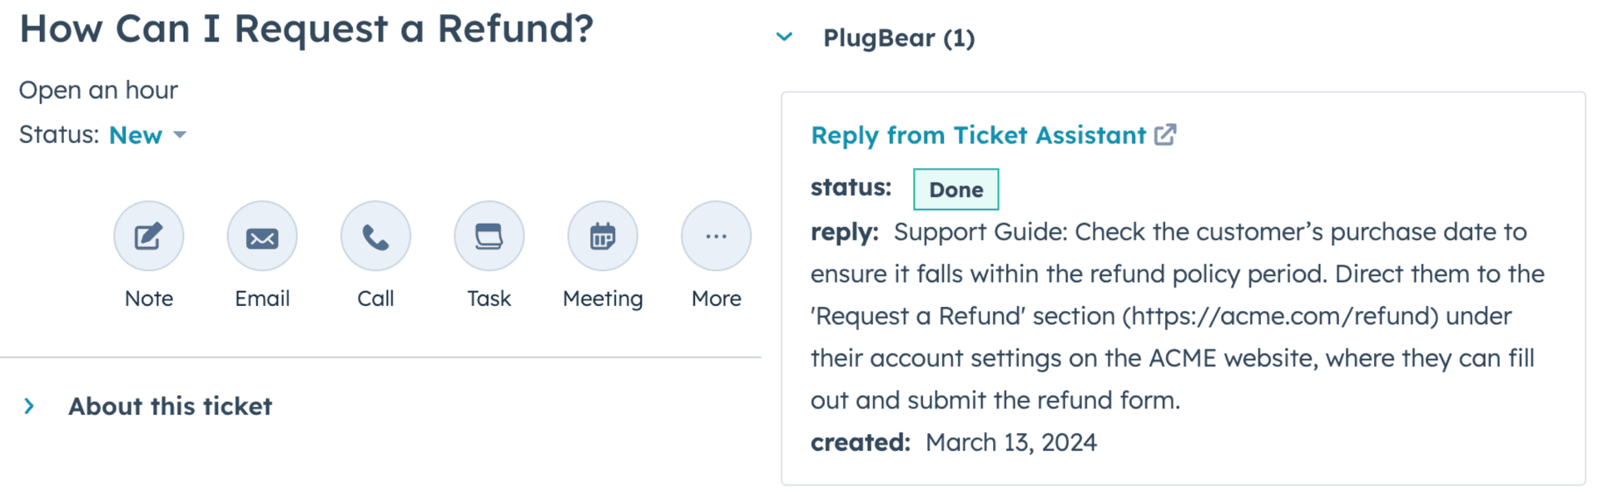Open reply externally via the external-link icon
Screen dimensions: 1598x504
click(1167, 133)
